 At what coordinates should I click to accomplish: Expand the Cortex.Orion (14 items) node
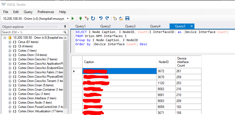(x=10, y=55)
